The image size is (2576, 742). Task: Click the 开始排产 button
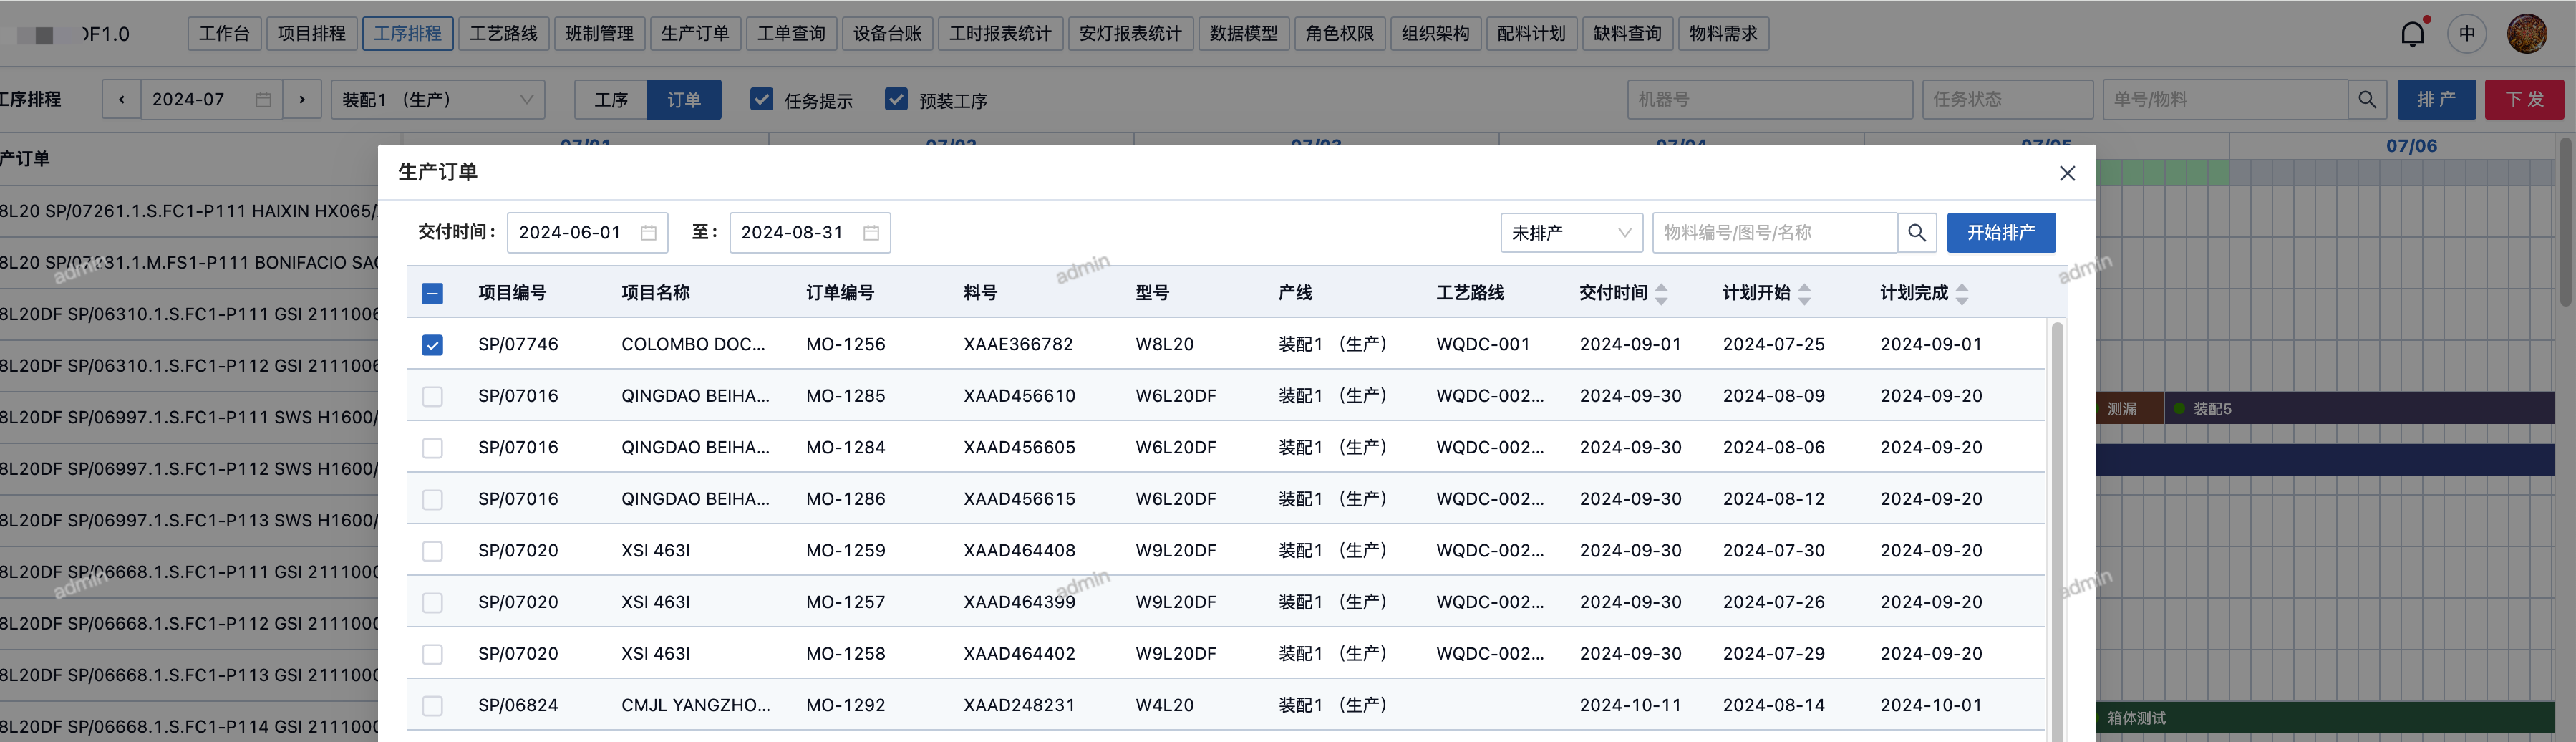pyautogui.click(x=2001, y=232)
